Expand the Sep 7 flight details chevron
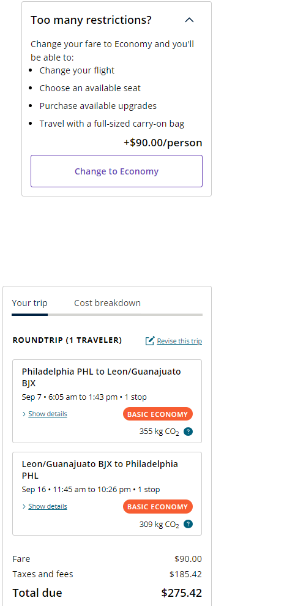 click(x=24, y=414)
